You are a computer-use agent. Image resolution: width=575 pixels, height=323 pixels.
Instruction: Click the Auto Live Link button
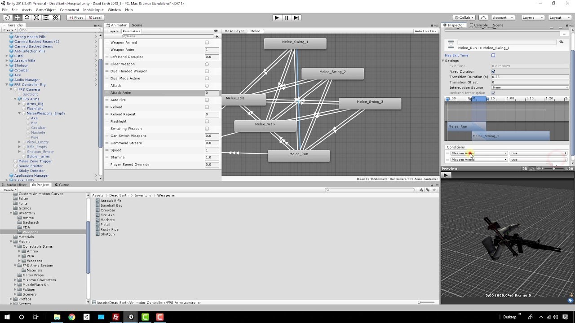coord(425,31)
